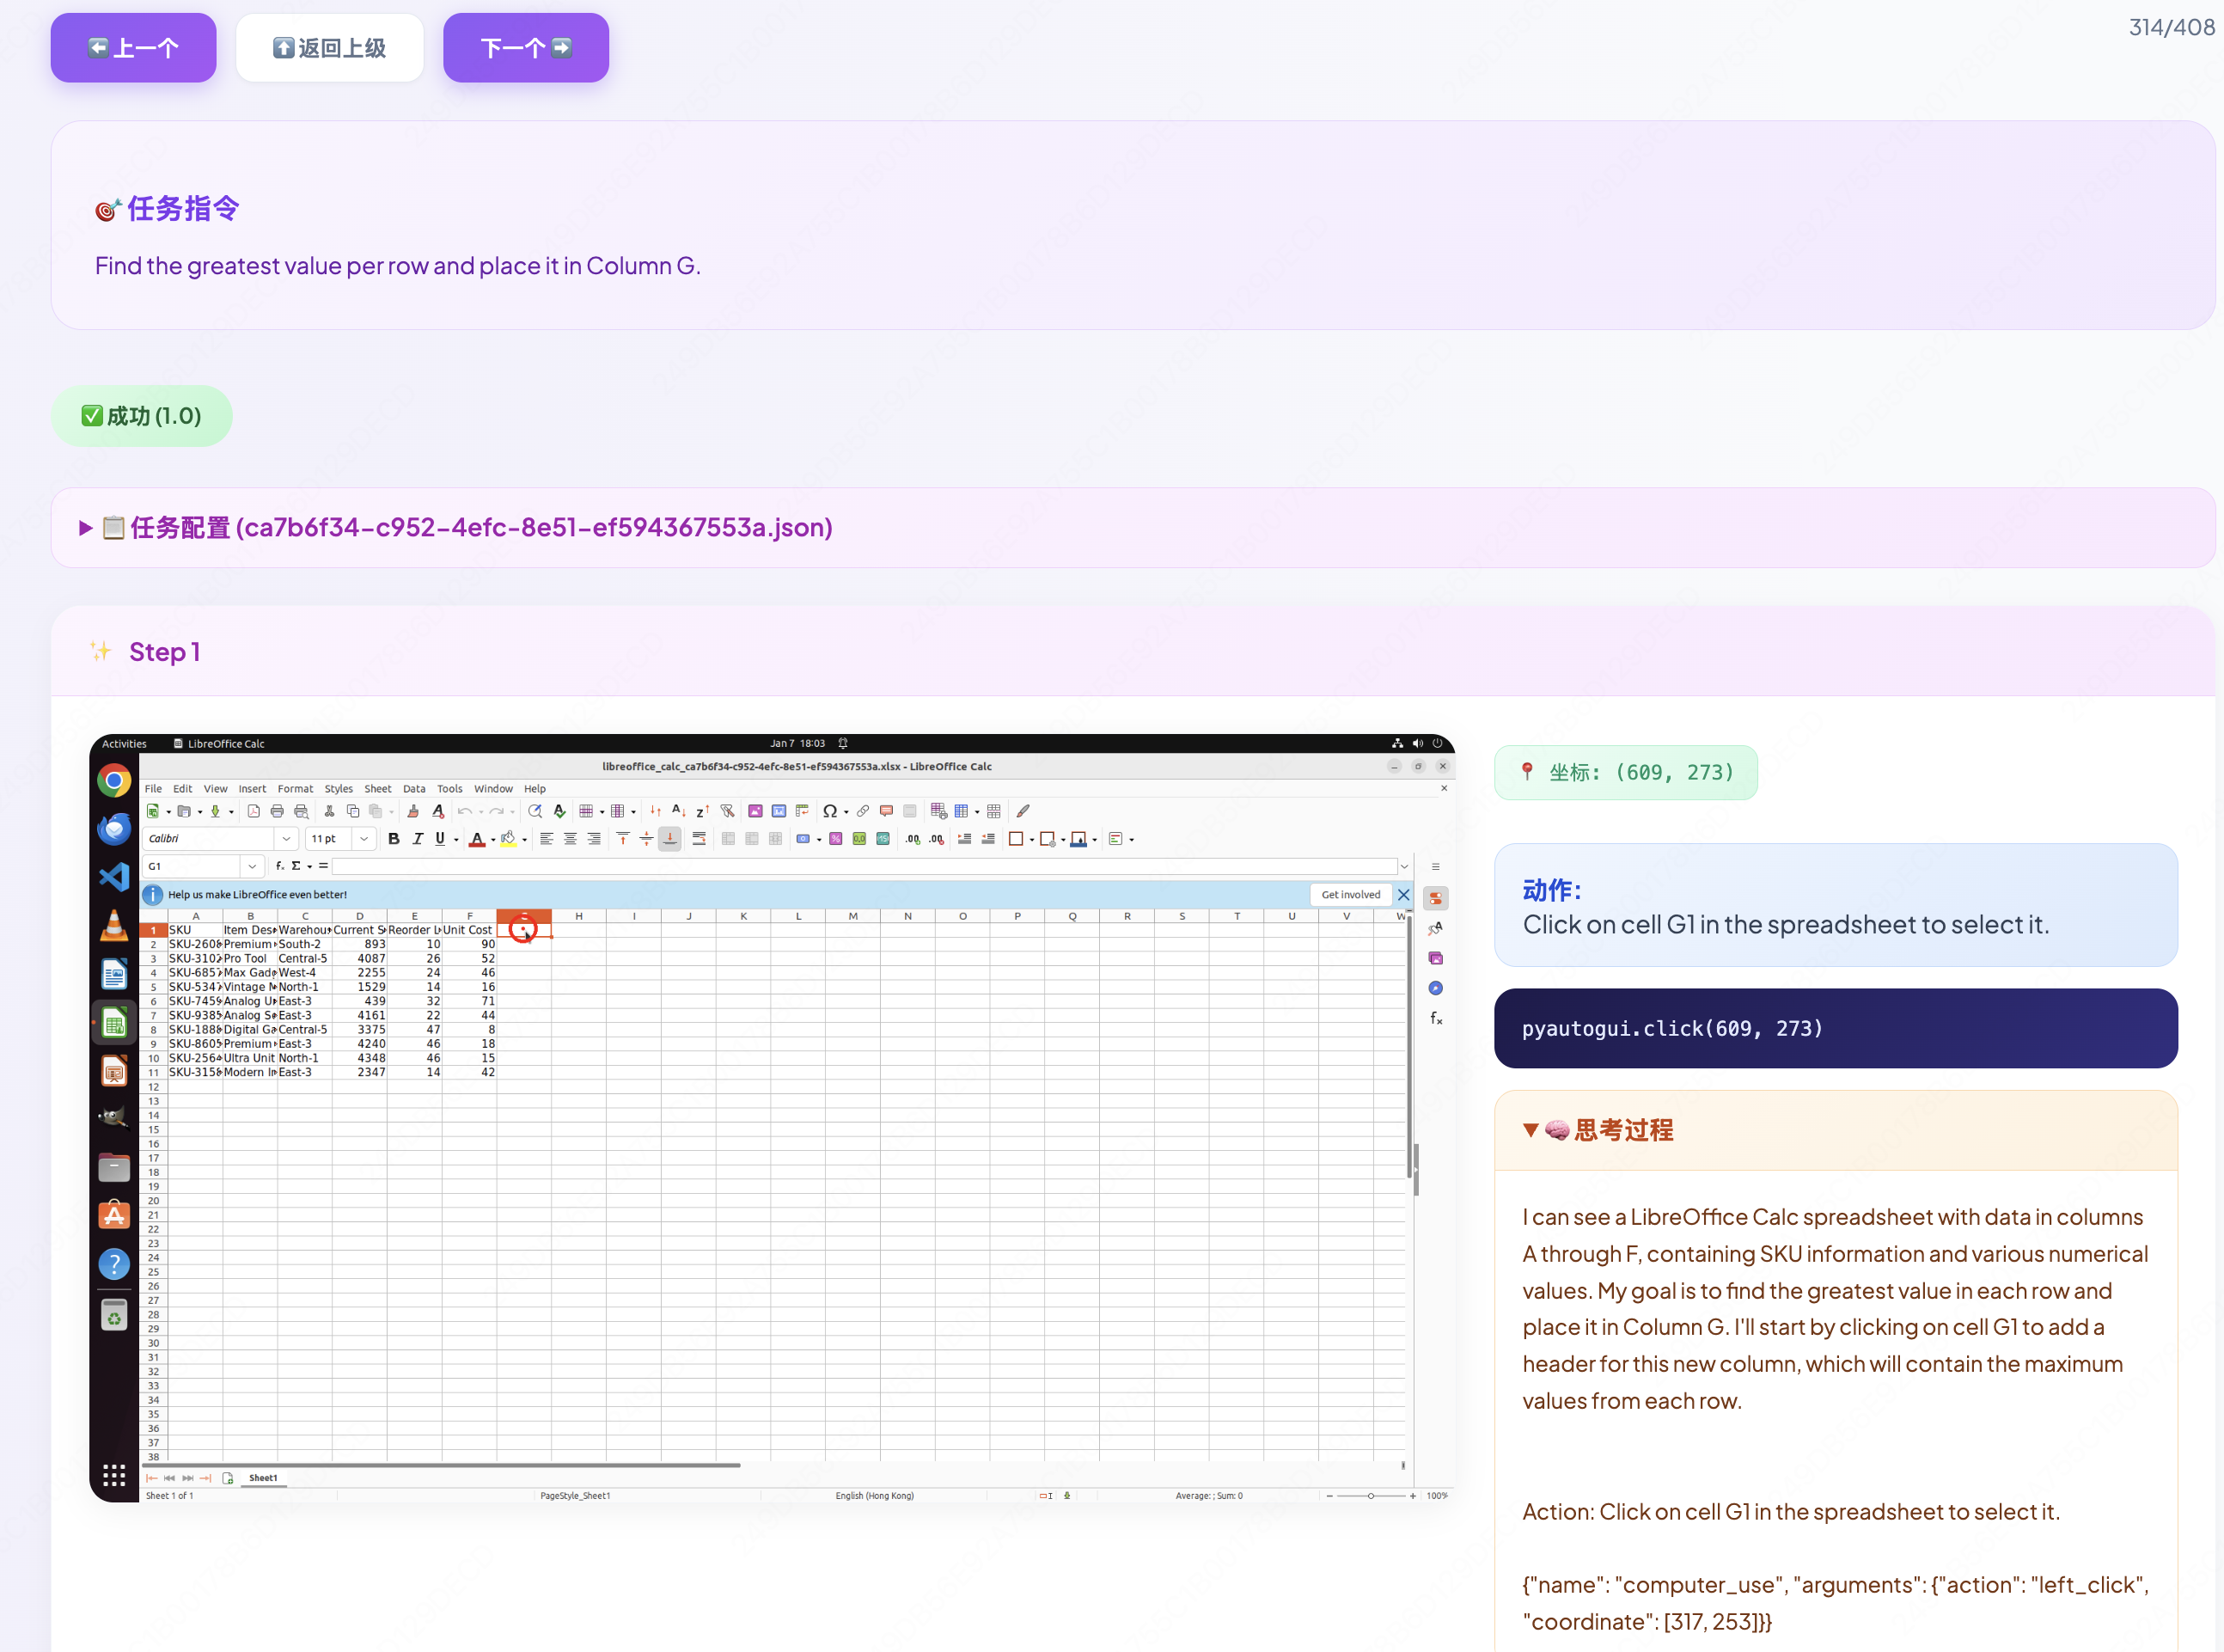The height and width of the screenshot is (1652, 2224).
Task: Click the 返回上级 button
Action: (330, 48)
